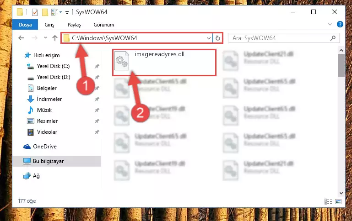Open recent locations dropdown arrow

pyautogui.click(x=45, y=38)
